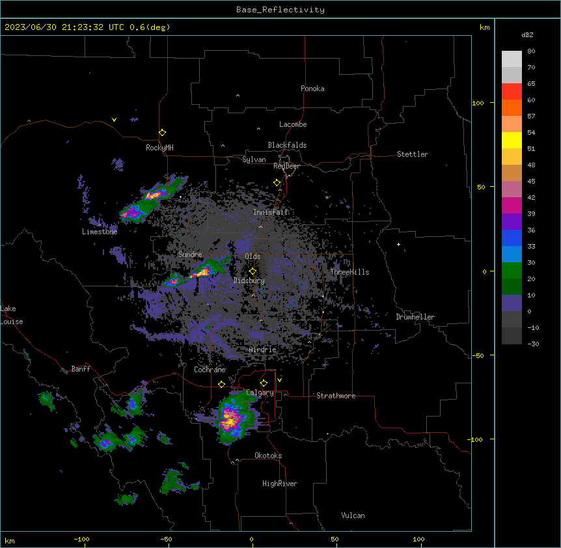Viewport: 561px width, 548px height.
Task: Select the yellow diamond marker between Olds and Didsbury
Action: tap(253, 271)
